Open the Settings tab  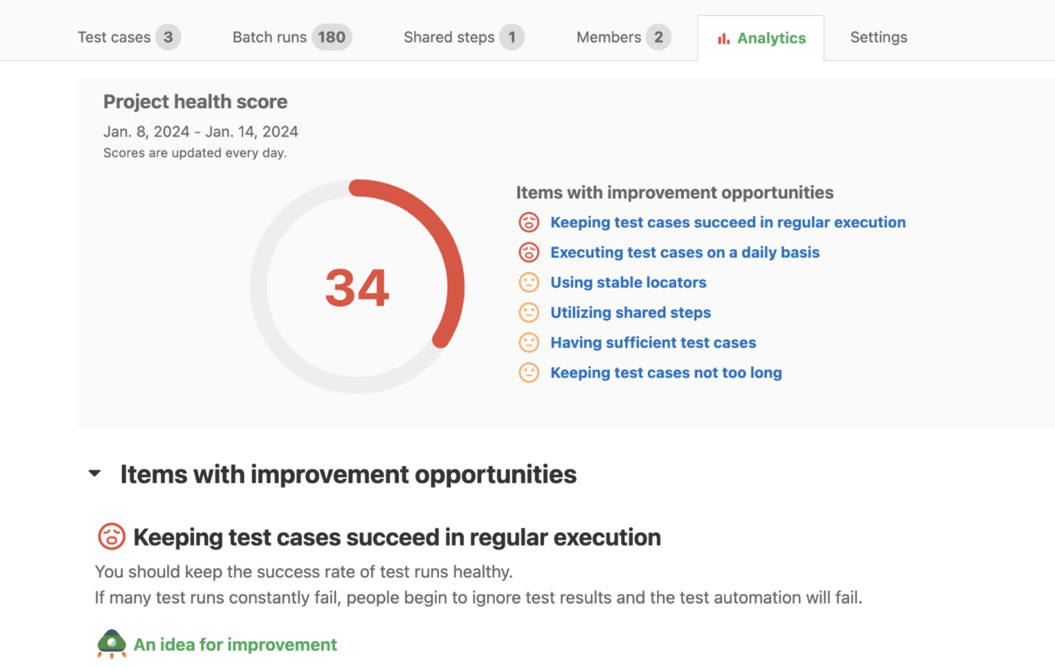pos(878,37)
